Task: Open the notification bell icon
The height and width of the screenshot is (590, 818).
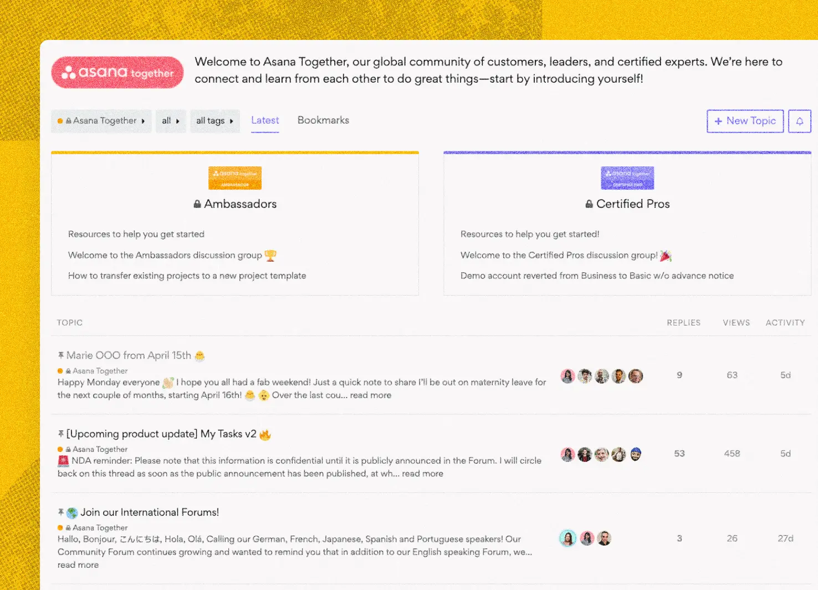Action: pos(799,121)
